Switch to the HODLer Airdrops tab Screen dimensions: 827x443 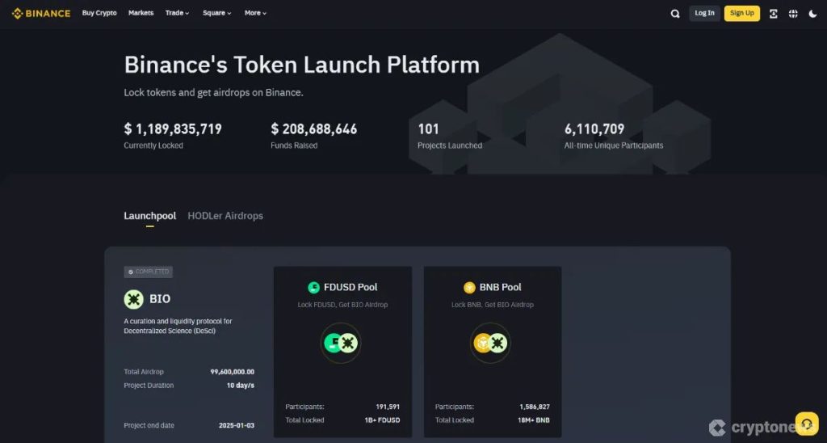click(225, 216)
